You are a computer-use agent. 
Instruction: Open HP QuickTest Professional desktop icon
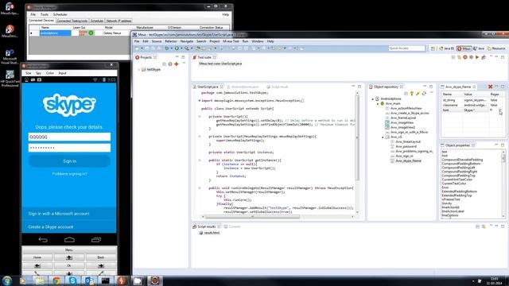10,79
